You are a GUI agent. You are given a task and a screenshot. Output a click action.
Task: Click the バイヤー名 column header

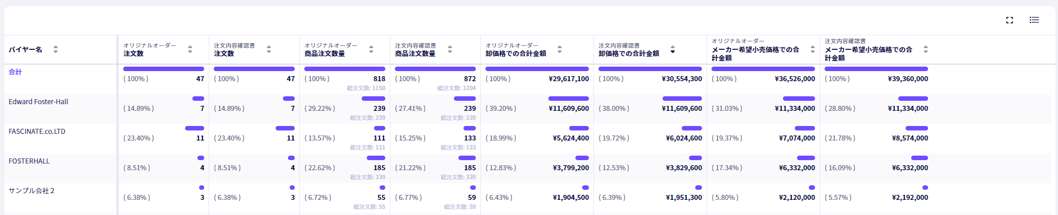(25, 49)
